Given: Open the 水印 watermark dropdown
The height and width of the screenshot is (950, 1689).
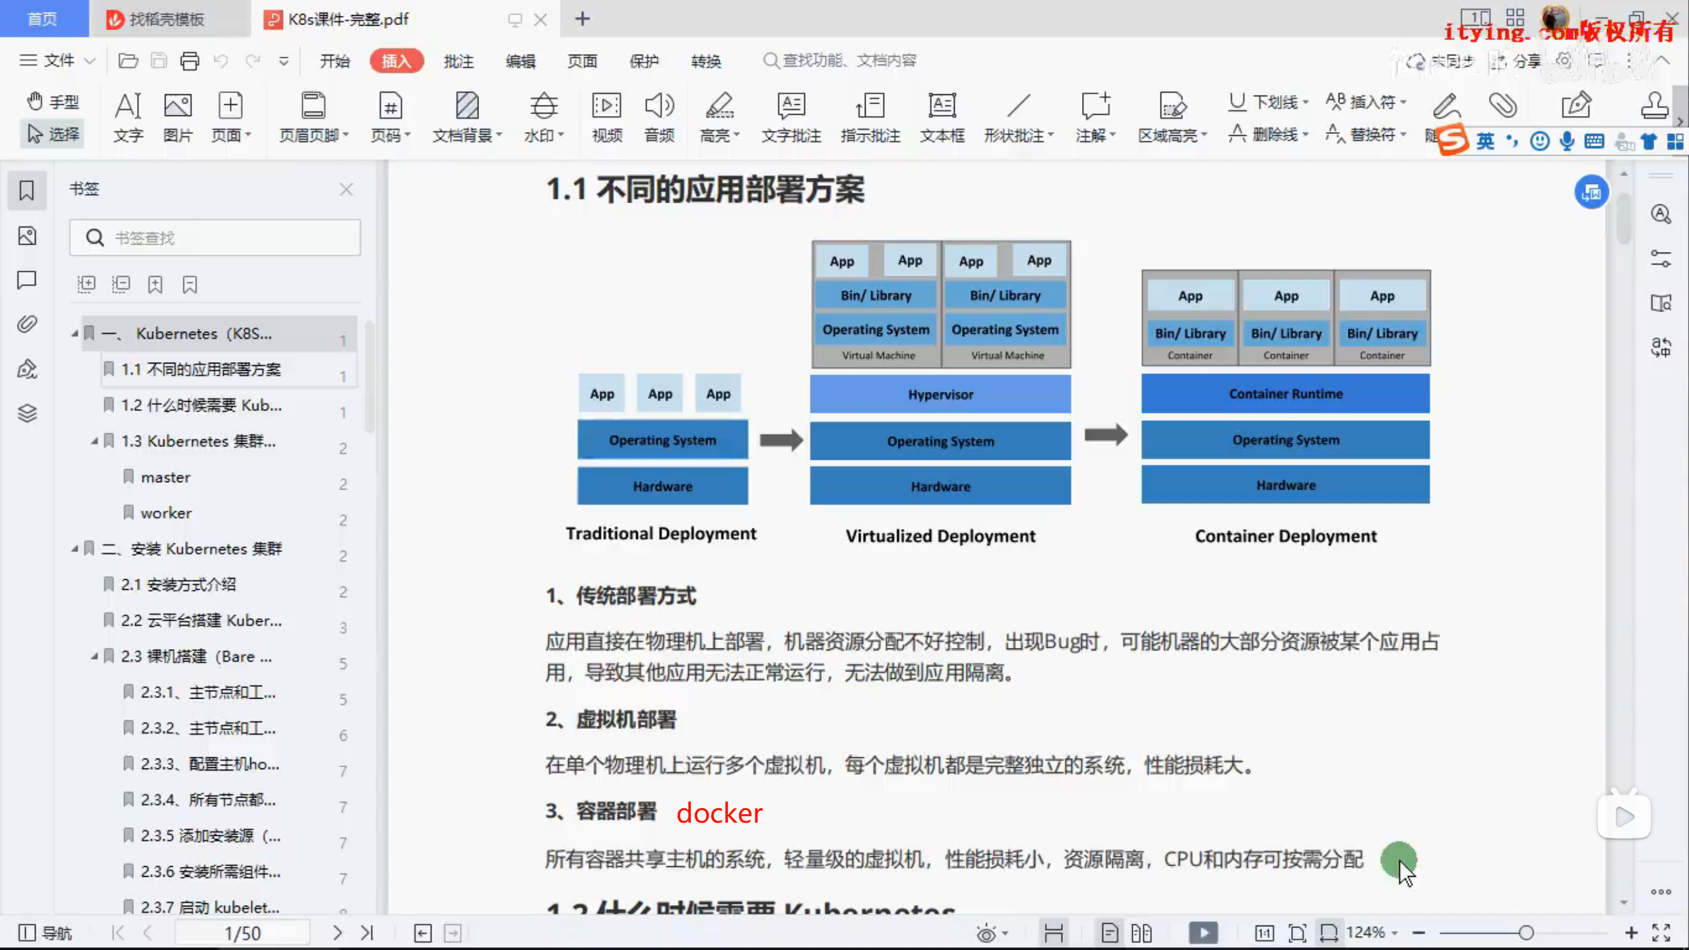Looking at the screenshot, I should (544, 117).
